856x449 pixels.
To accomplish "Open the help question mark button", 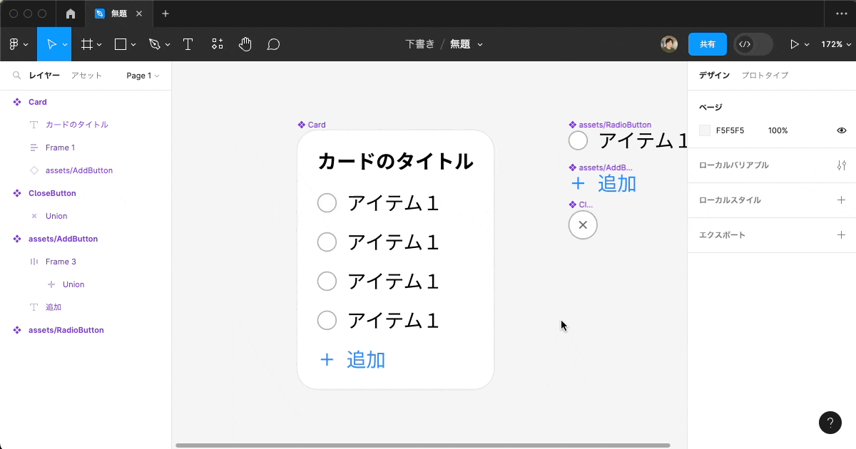I will click(x=830, y=423).
